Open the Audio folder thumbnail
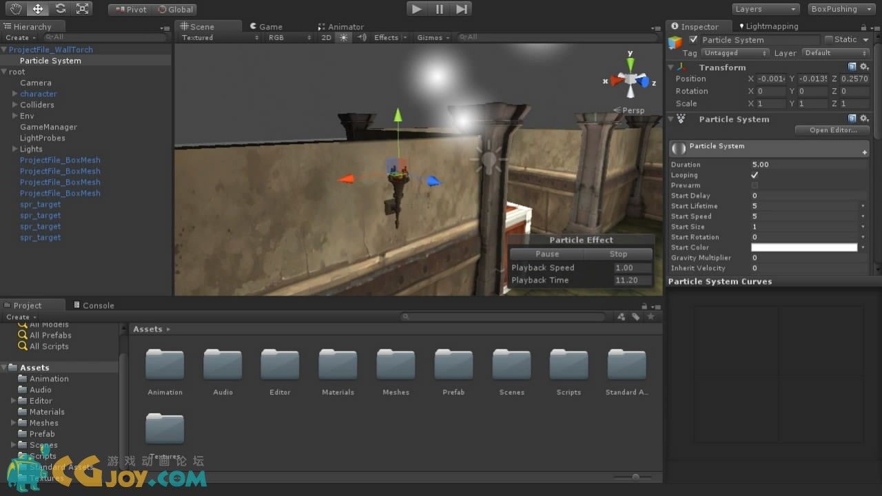 tap(223, 364)
